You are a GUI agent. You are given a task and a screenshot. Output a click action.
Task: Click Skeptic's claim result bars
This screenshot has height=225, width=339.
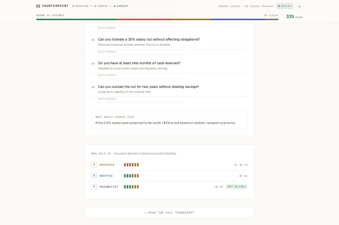131,176
